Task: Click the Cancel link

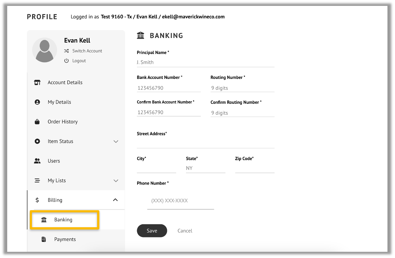Action: (x=185, y=231)
